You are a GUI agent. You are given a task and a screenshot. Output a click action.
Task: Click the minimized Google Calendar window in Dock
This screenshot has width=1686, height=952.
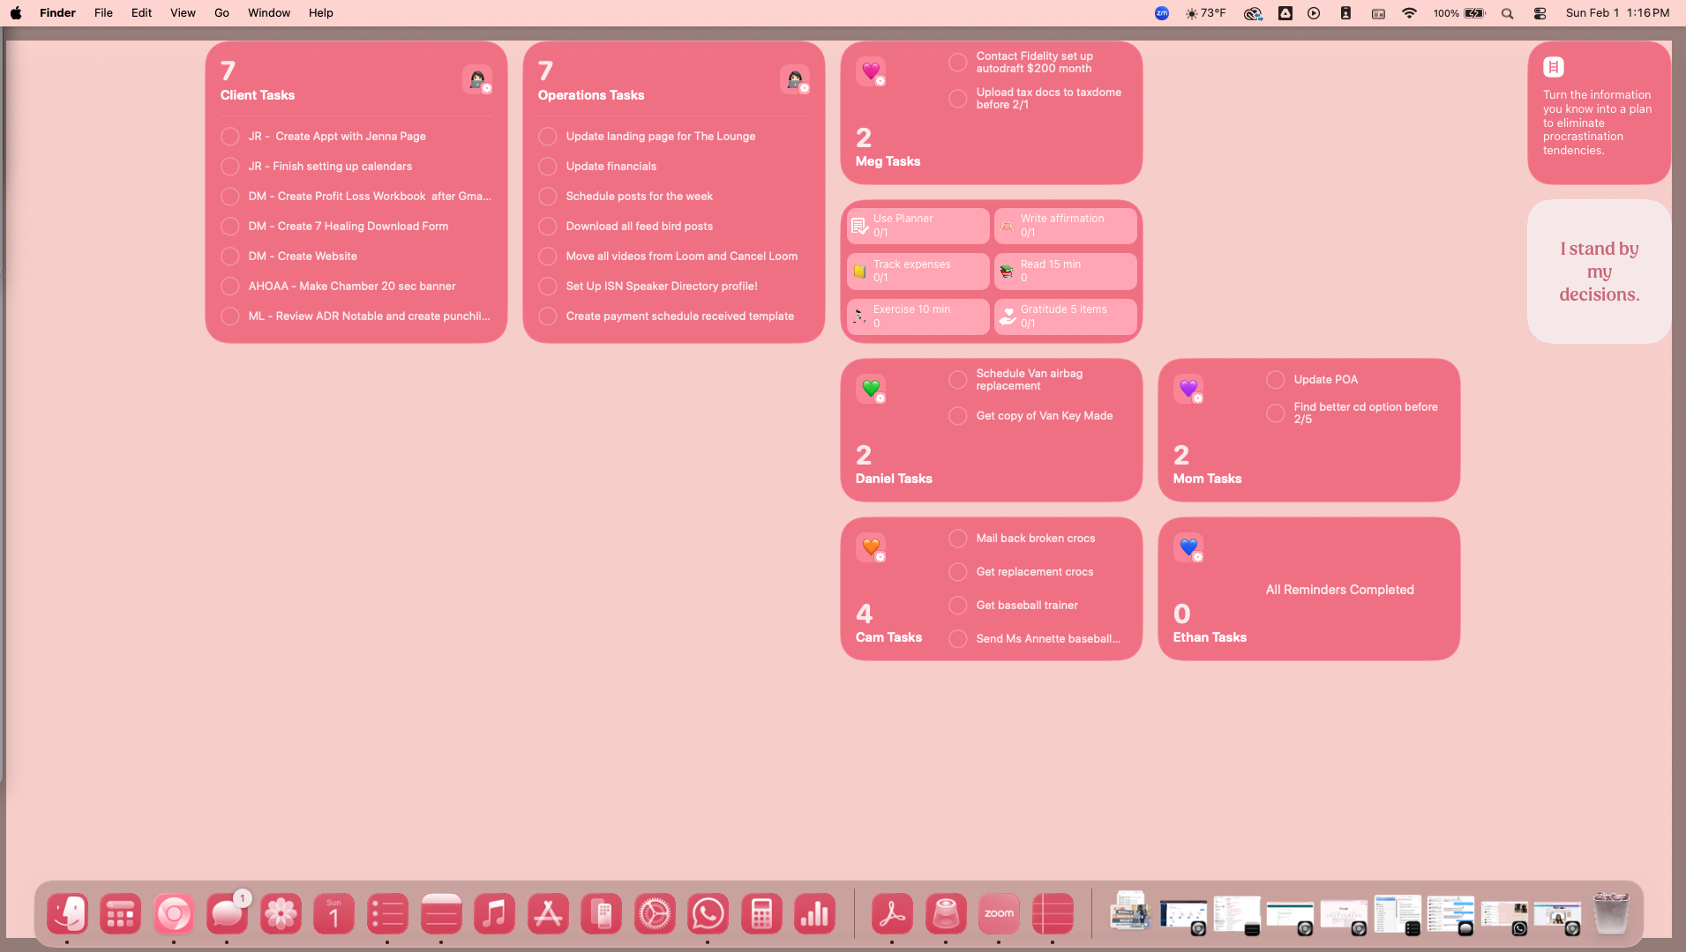click(1182, 915)
